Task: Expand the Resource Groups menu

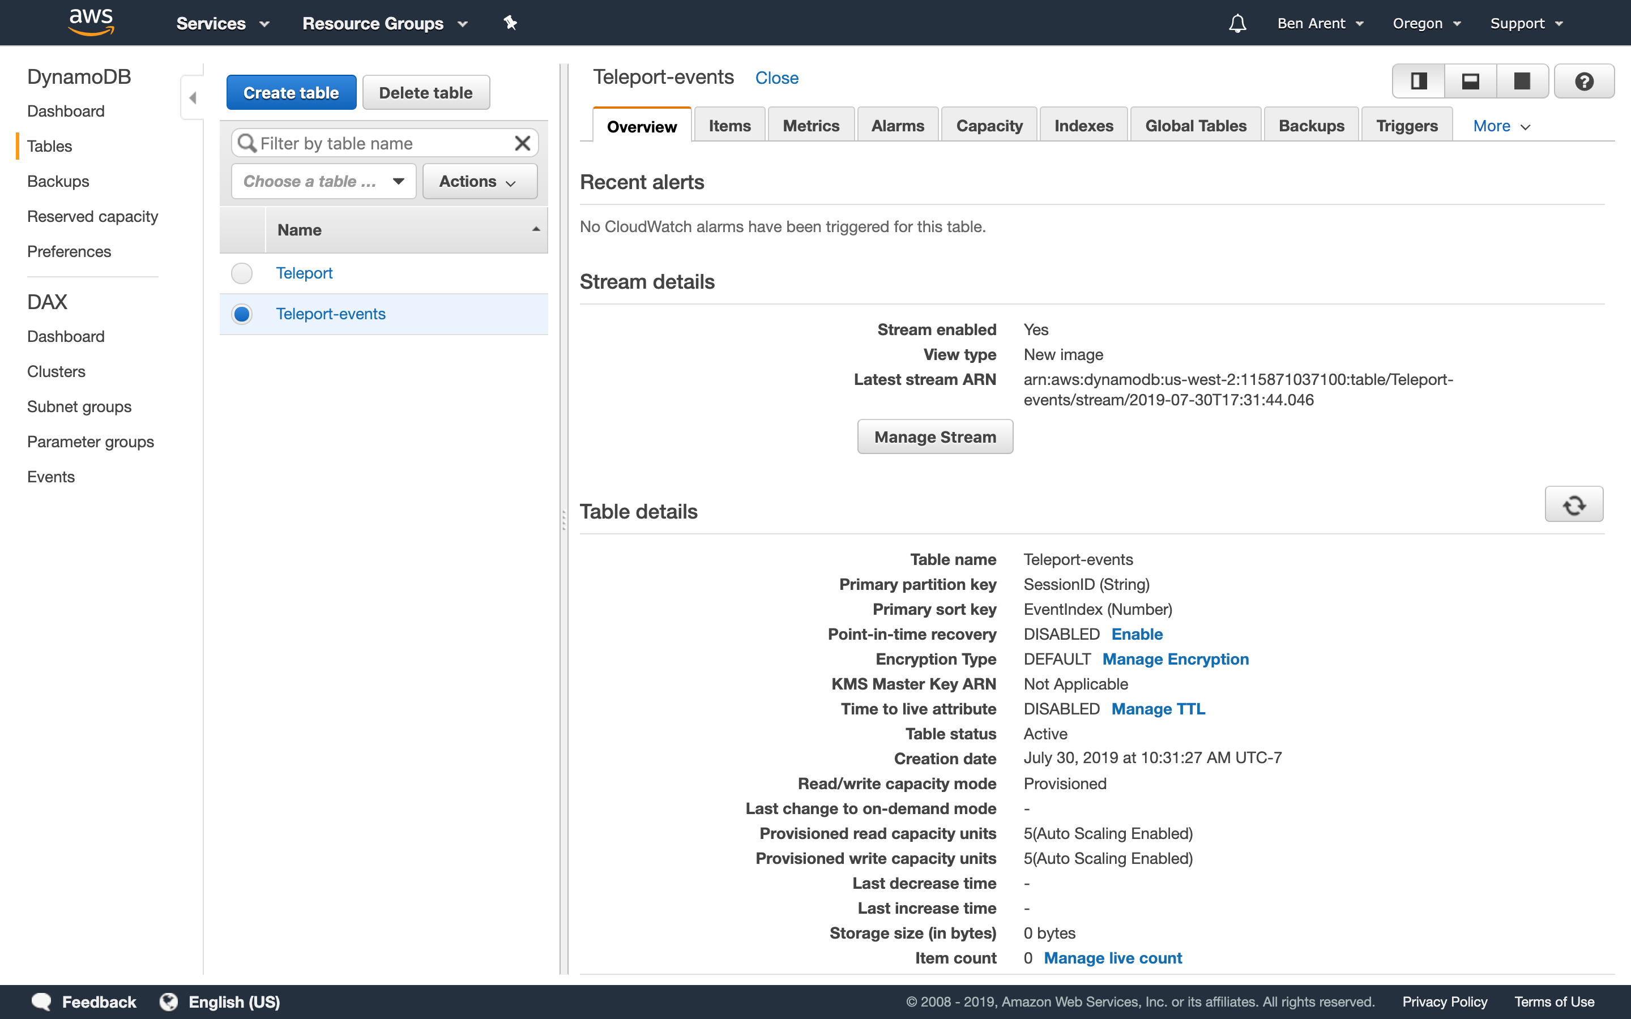Action: point(385,24)
